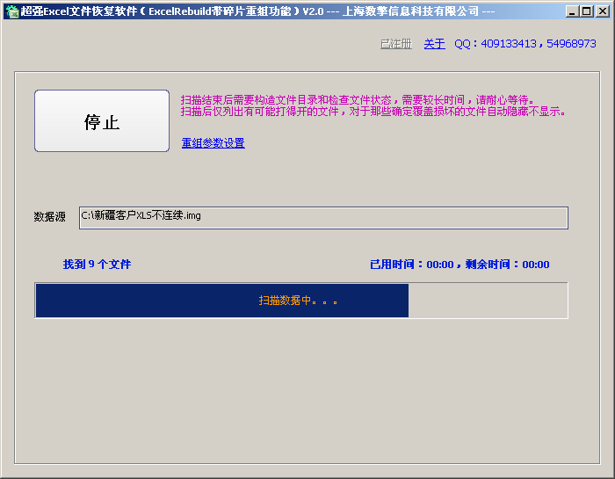The width and height of the screenshot is (615, 479).
Task: Click the 数据源 label
Action: tap(49, 216)
